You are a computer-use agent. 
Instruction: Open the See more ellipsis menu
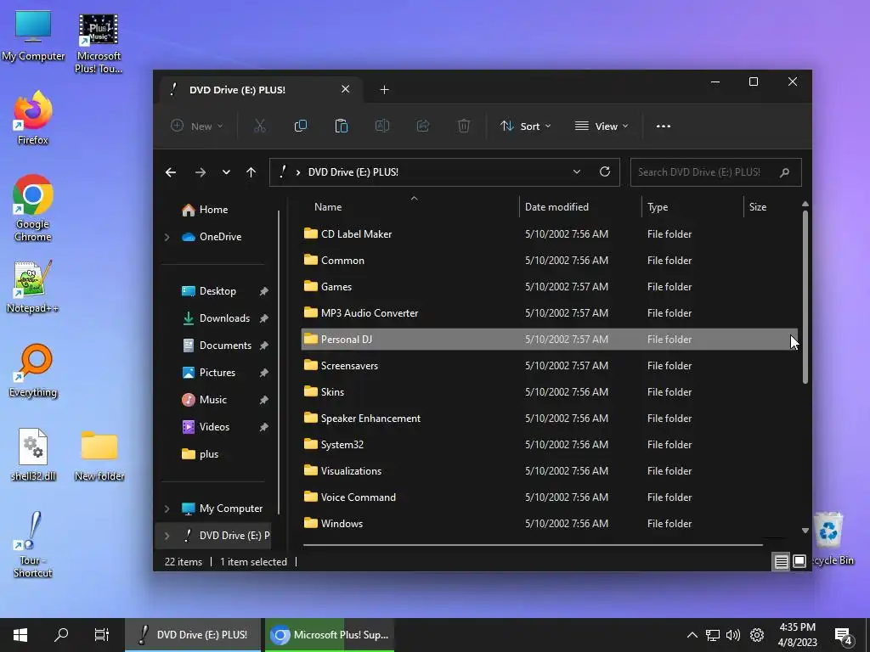(663, 126)
